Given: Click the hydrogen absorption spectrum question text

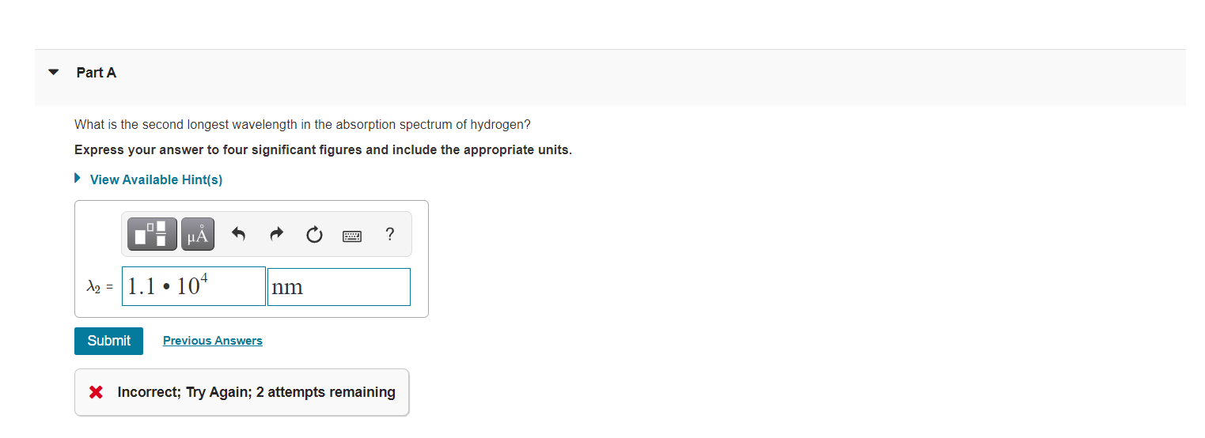Looking at the screenshot, I should [302, 125].
